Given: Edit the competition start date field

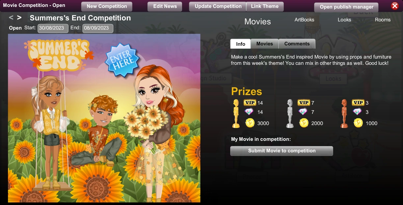Looking at the screenshot, I should pos(53,28).
